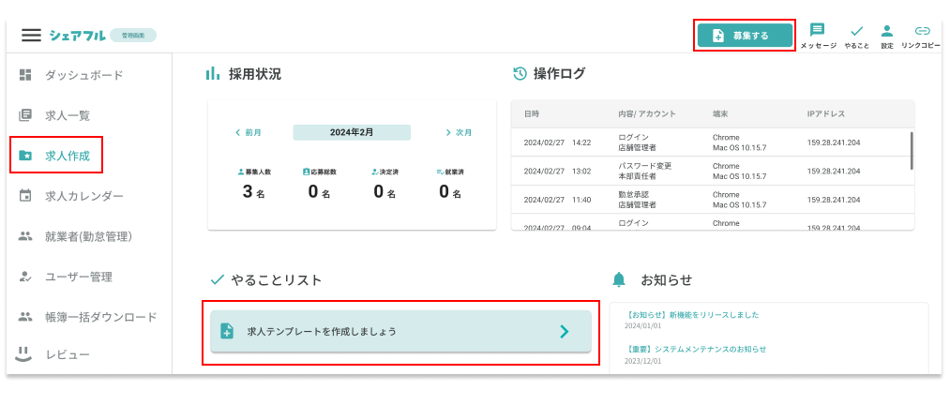The width and height of the screenshot is (950, 420).
Task: Click the リンクコピー link icon
Action: (x=921, y=31)
